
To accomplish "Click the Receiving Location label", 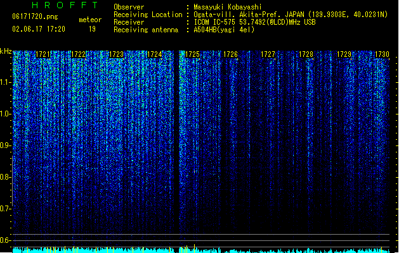I will click(x=148, y=15).
